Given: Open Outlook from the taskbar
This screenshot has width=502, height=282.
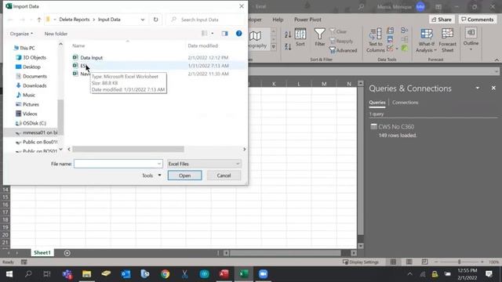Looking at the screenshot, I should [125, 274].
